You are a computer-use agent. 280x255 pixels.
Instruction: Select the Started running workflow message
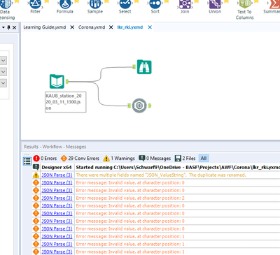point(178,168)
